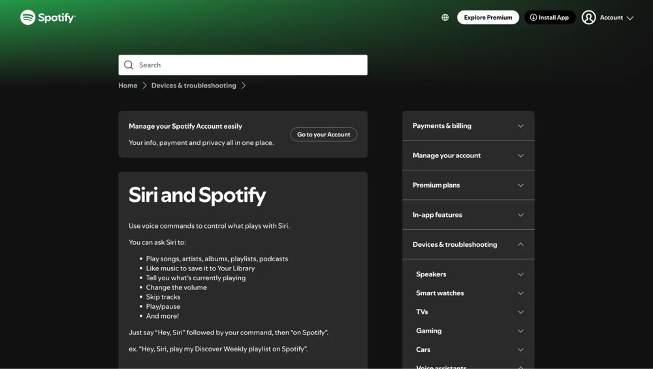Click the Account profile avatar icon
Viewport: 653px width, 369px height.
point(588,18)
